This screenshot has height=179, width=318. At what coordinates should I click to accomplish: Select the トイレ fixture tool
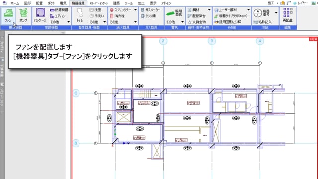click(x=79, y=15)
